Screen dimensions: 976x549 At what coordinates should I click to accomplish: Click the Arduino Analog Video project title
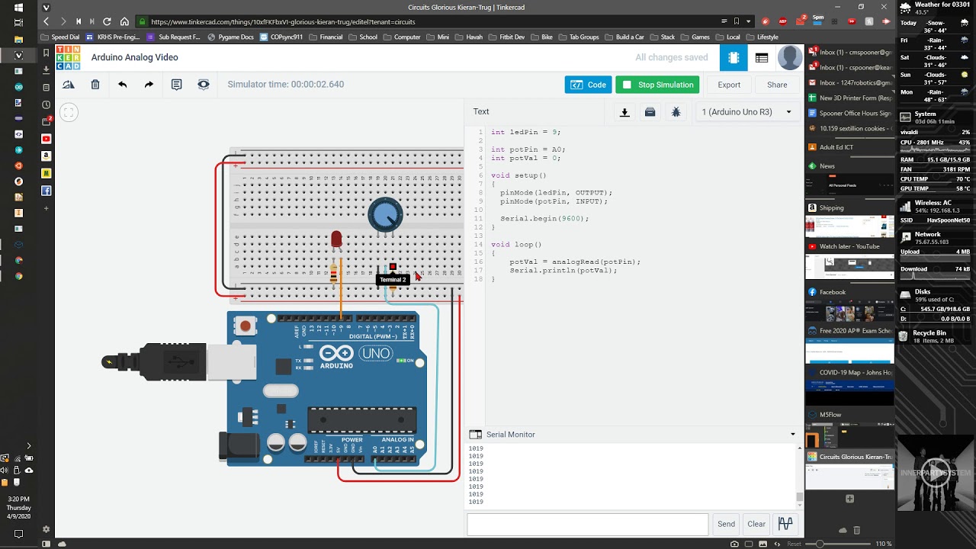135,57
